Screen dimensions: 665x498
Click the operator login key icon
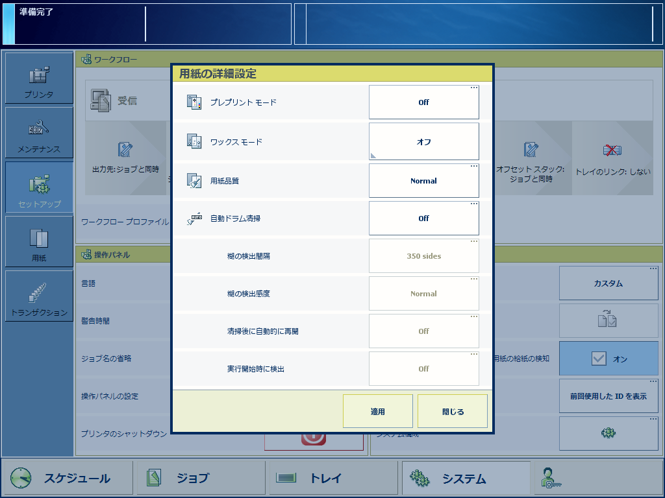click(x=549, y=479)
